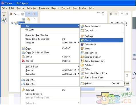Screen dimensions: 136x107
Task: Open the Window menu
Action: pyautogui.click(x=82, y=8)
